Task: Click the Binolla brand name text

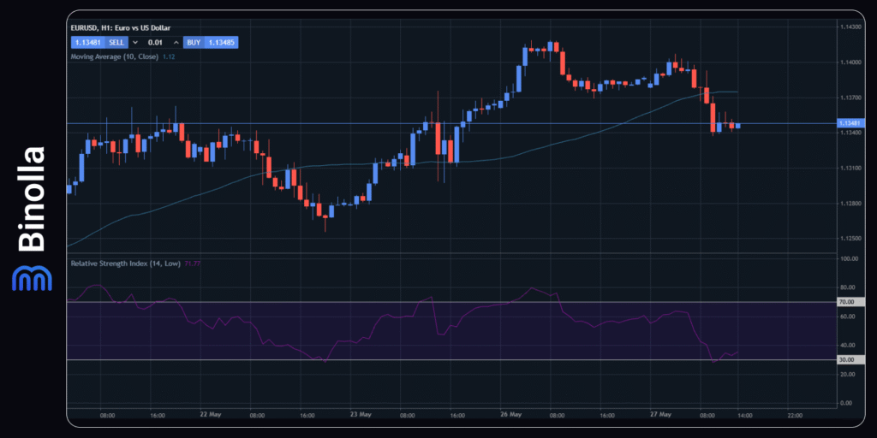Action: coord(33,199)
